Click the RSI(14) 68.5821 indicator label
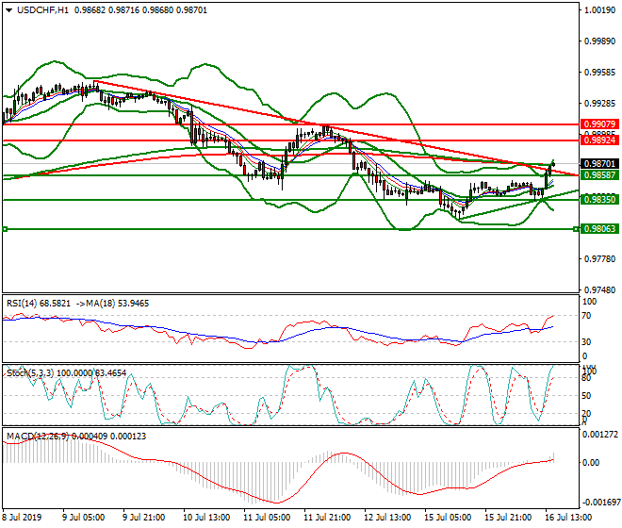The image size is (622, 528). point(39,304)
